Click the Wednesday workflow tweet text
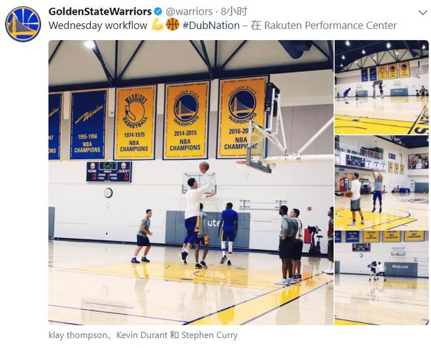This screenshot has height=348, width=431. 98,26
